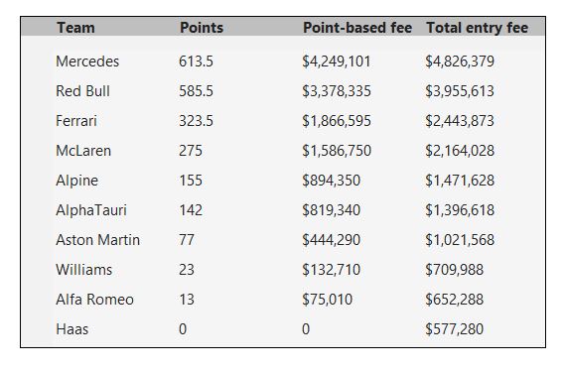Screen dimensions: 563x372
Task: Select the $577,280 Haas total fee
Action: [x=454, y=329]
